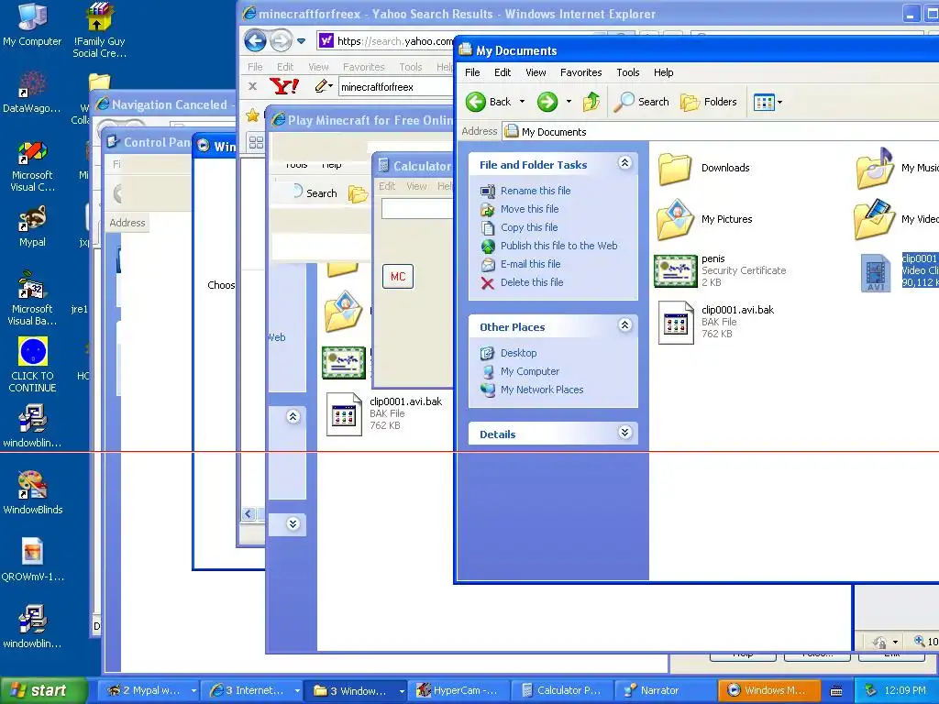Click the green Forward arrow in My Documents
This screenshot has height=704, width=939.
click(547, 102)
